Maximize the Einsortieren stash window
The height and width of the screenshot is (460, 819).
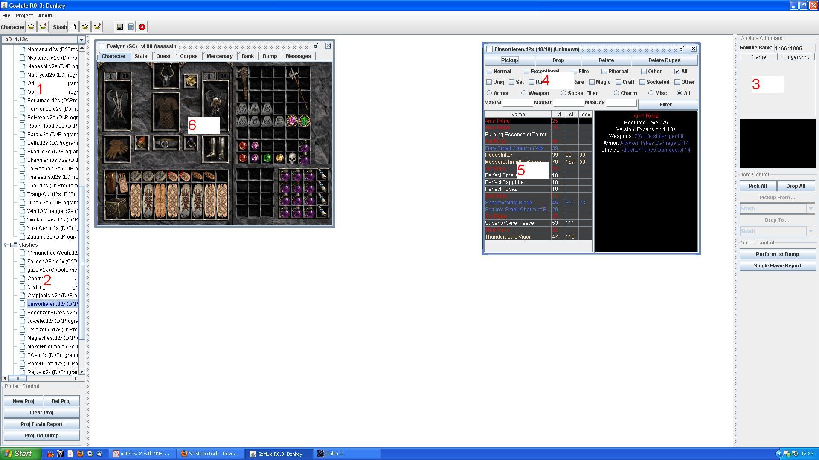(x=682, y=49)
